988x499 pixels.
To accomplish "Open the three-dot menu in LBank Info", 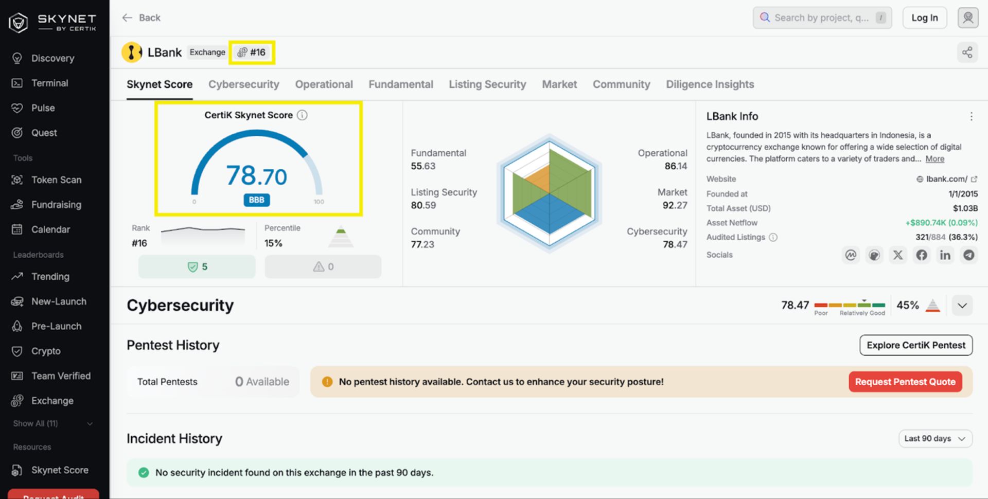I will pos(971,117).
